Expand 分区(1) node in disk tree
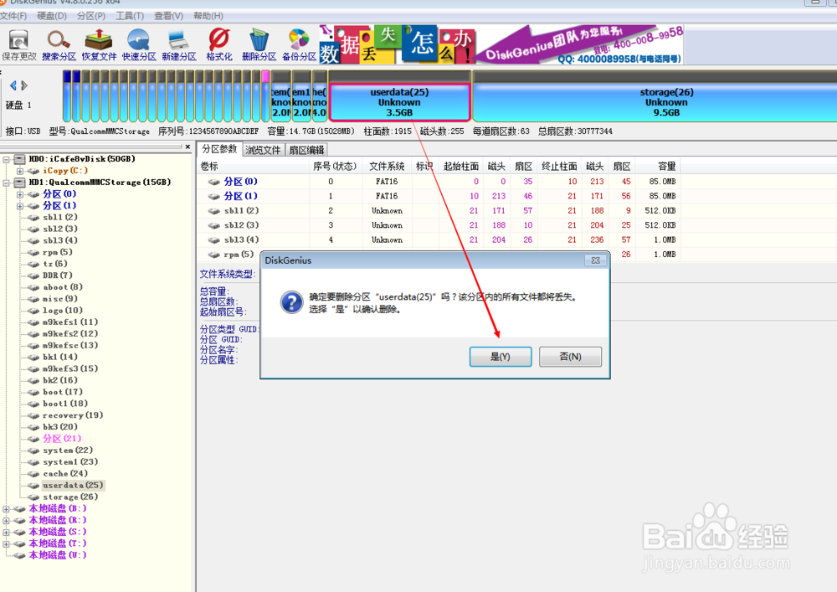 coord(20,206)
